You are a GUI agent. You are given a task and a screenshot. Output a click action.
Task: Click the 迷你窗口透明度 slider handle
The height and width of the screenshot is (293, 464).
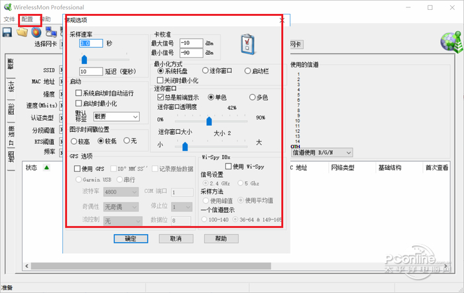click(209, 121)
